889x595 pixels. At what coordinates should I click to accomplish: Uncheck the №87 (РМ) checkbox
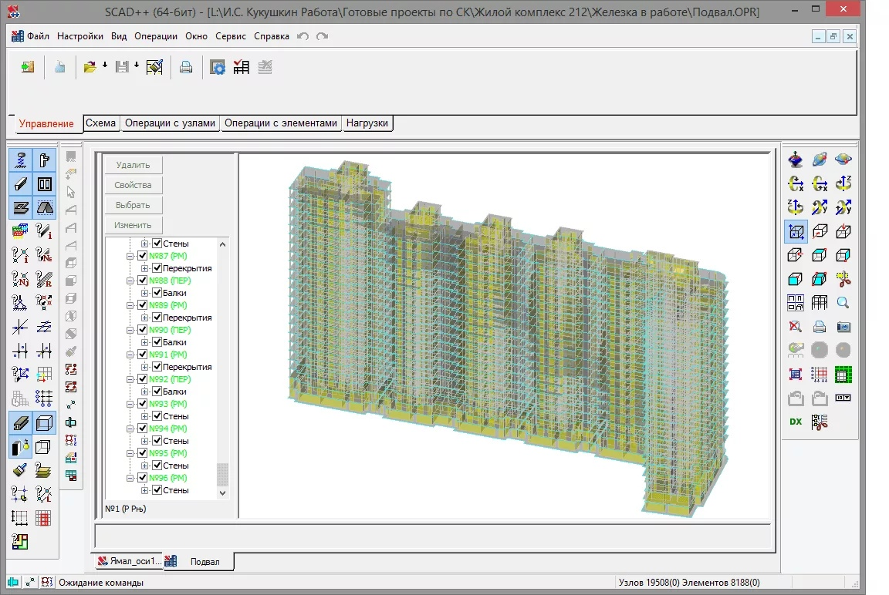(142, 256)
